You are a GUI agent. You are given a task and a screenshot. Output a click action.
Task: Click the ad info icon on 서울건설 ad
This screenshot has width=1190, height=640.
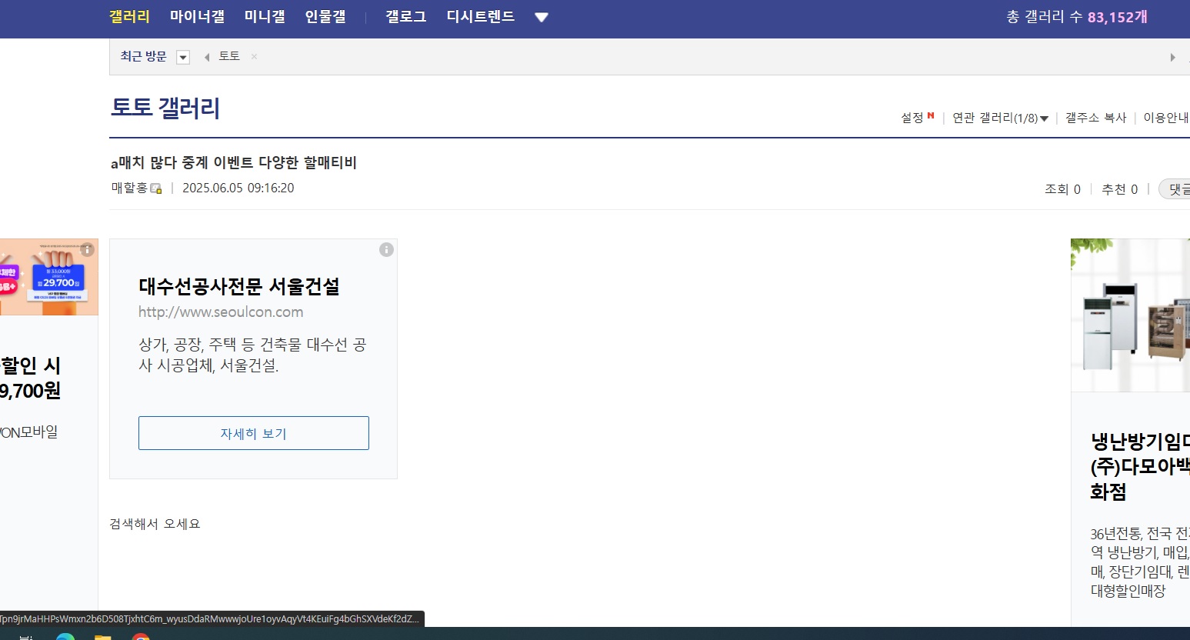(386, 250)
